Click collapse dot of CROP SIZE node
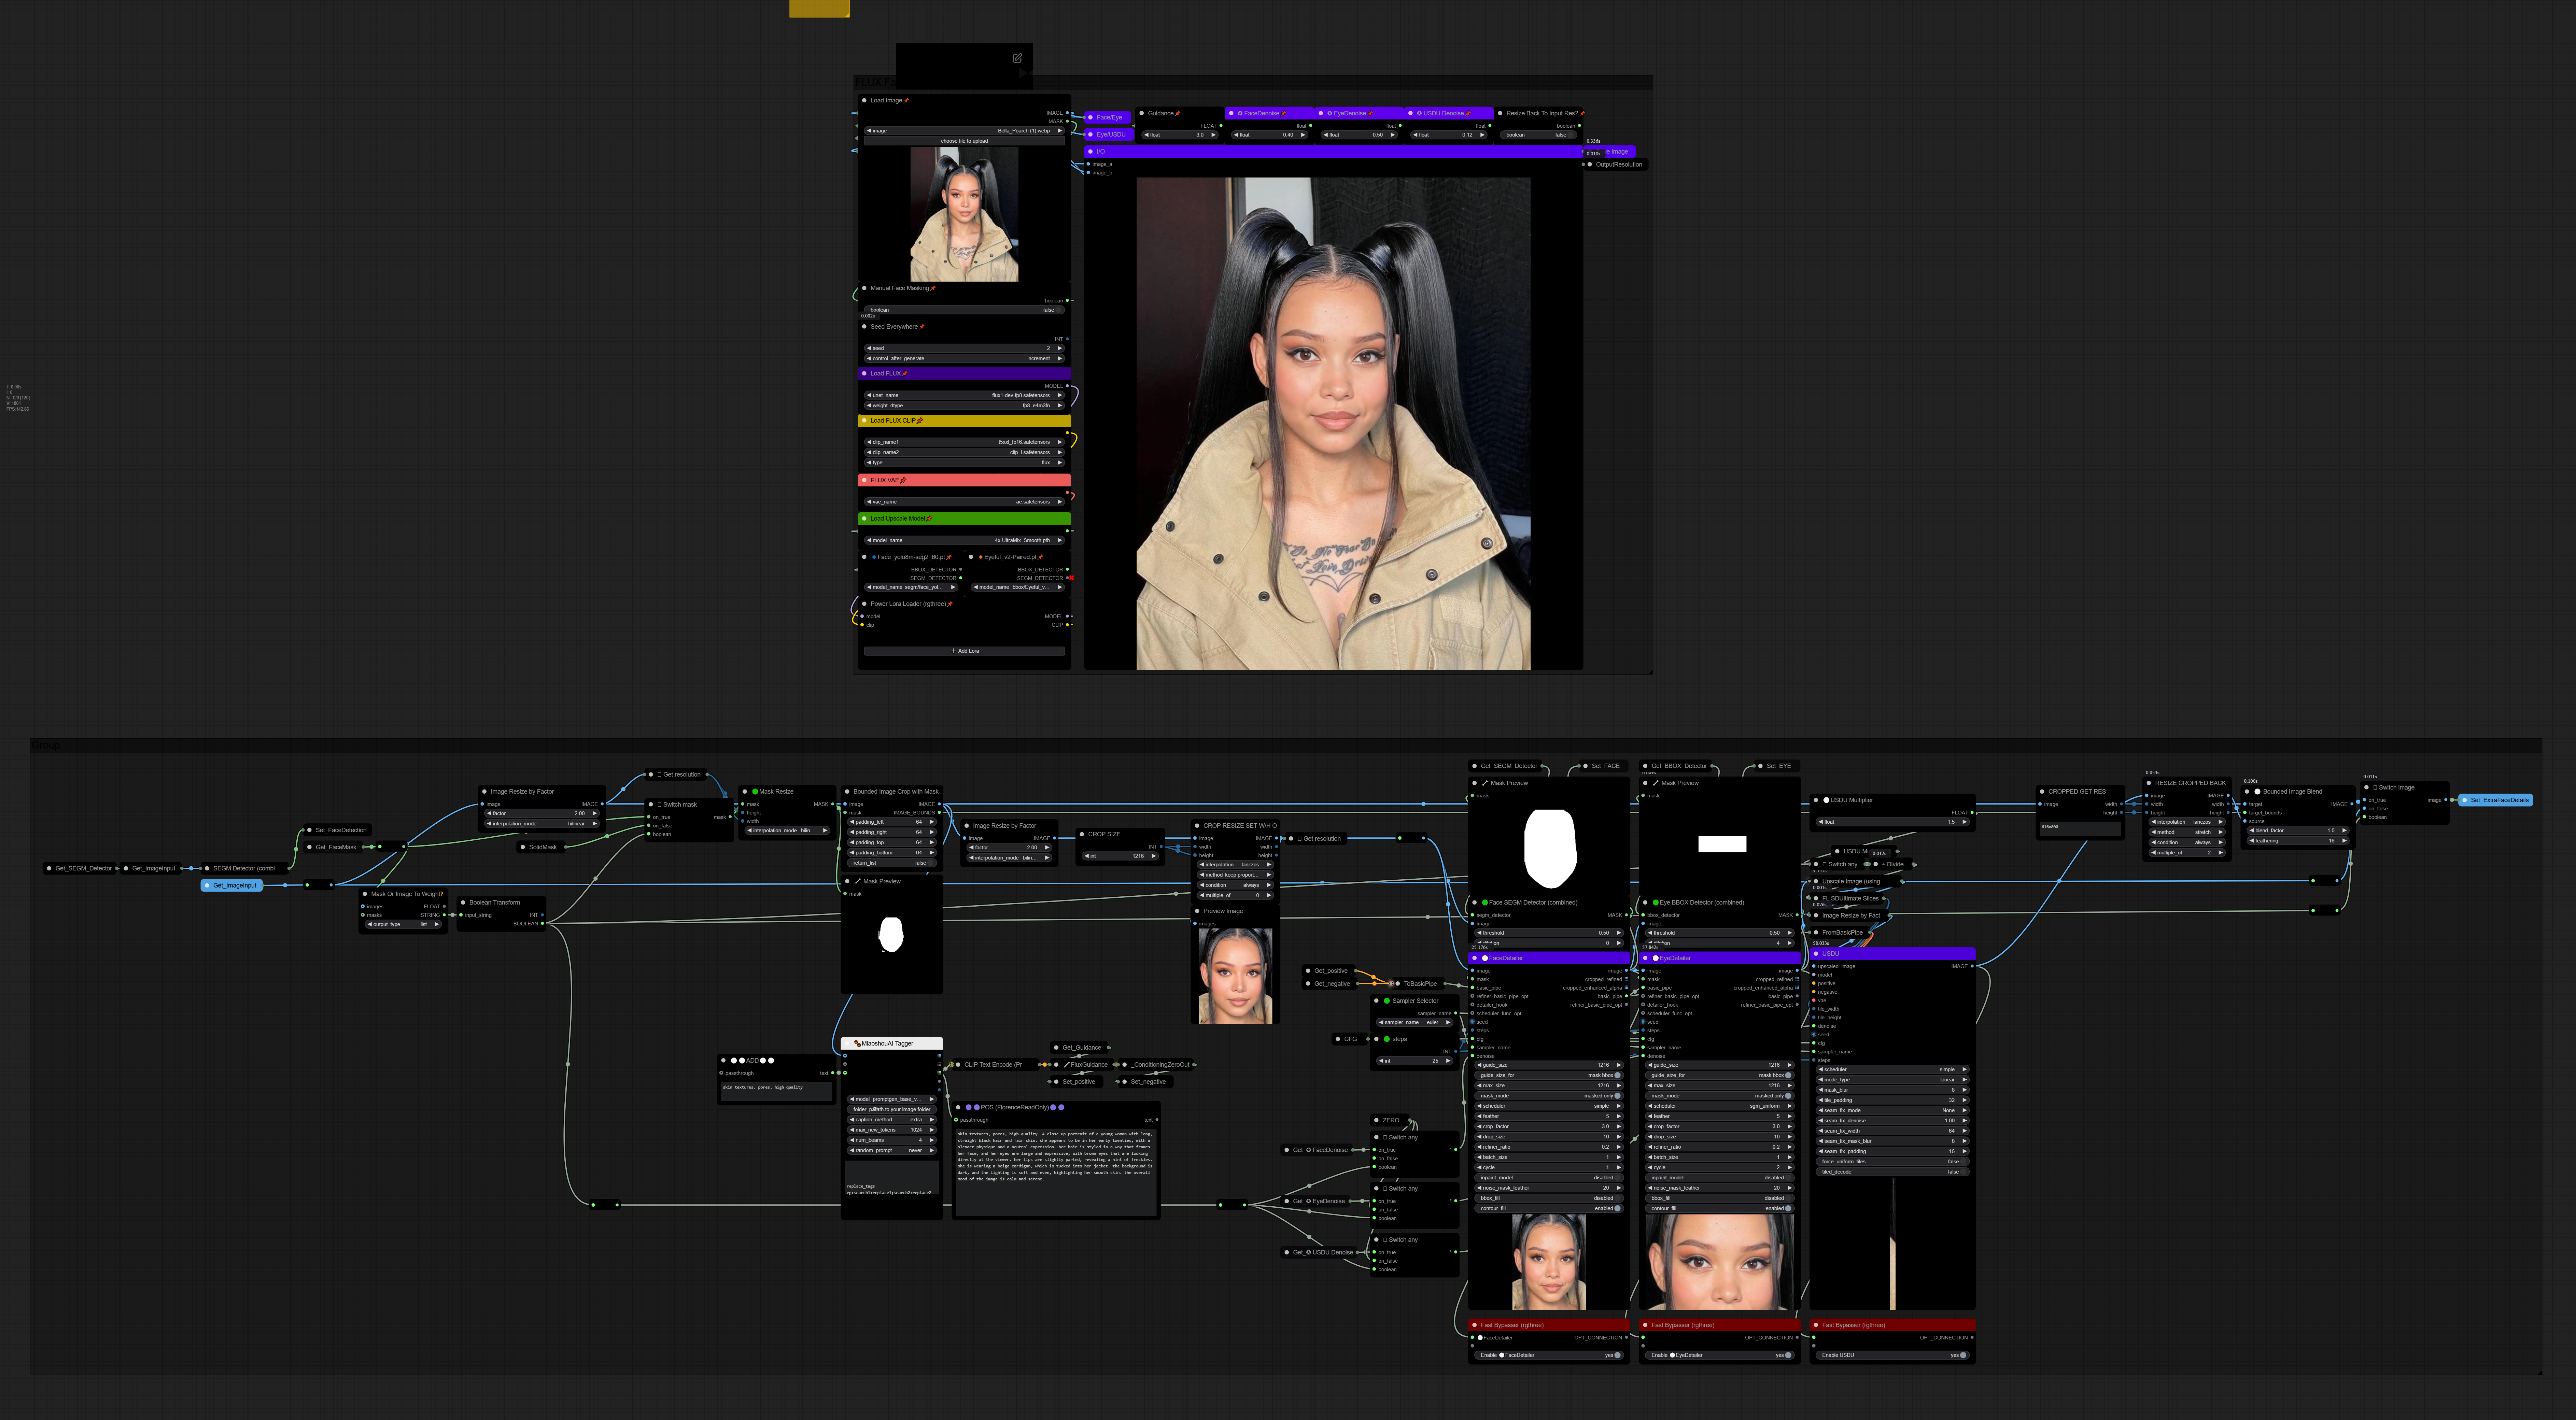The height and width of the screenshot is (1420, 2576). click(1082, 834)
